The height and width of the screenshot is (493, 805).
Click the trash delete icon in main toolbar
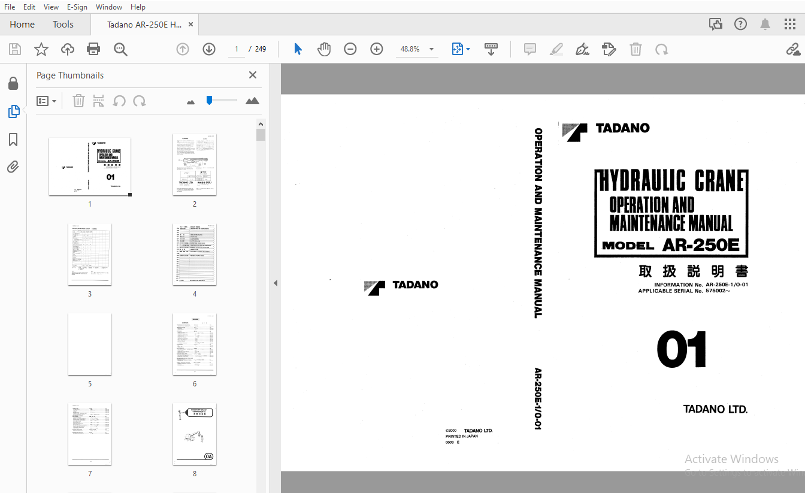tap(635, 49)
